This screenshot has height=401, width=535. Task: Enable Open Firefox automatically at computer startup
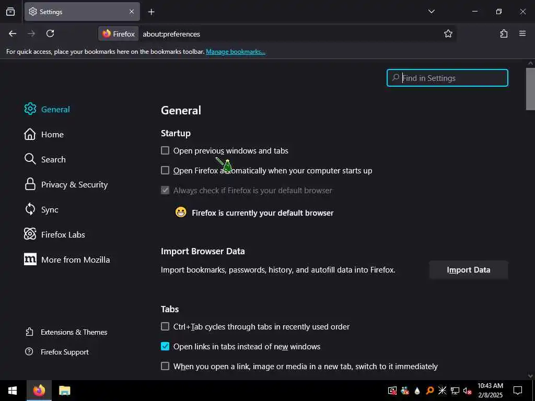(165, 170)
